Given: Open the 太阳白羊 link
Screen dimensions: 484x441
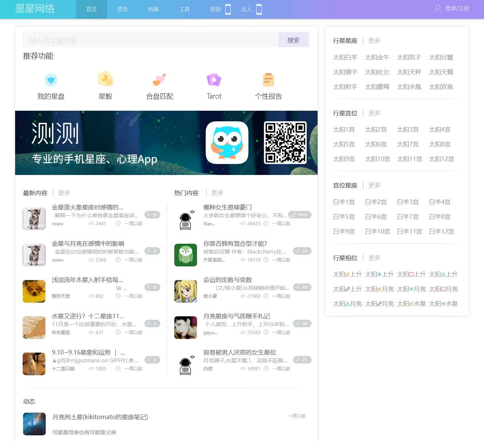Looking at the screenshot, I should [345, 57].
